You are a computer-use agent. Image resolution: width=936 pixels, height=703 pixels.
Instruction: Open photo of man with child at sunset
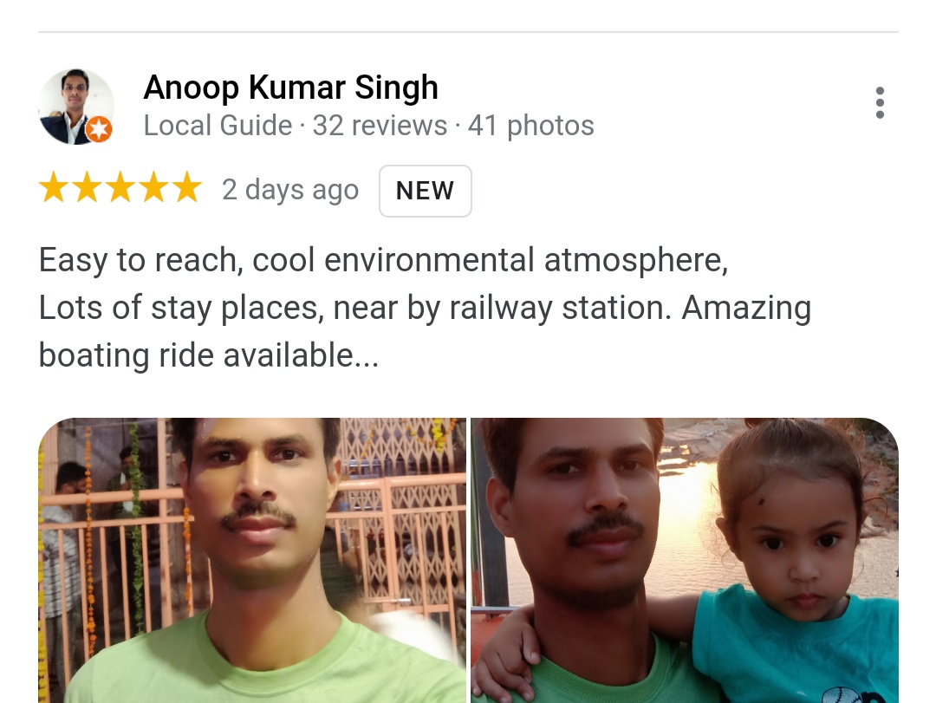coord(685,560)
